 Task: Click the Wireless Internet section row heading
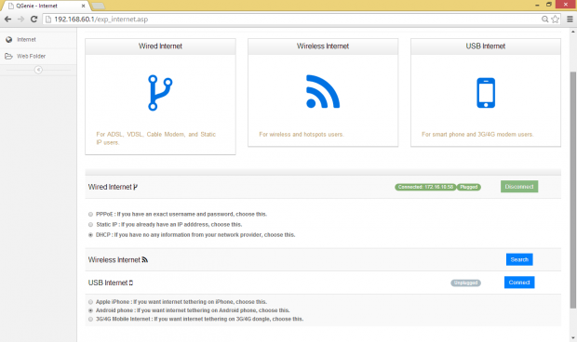pyautogui.click(x=114, y=259)
